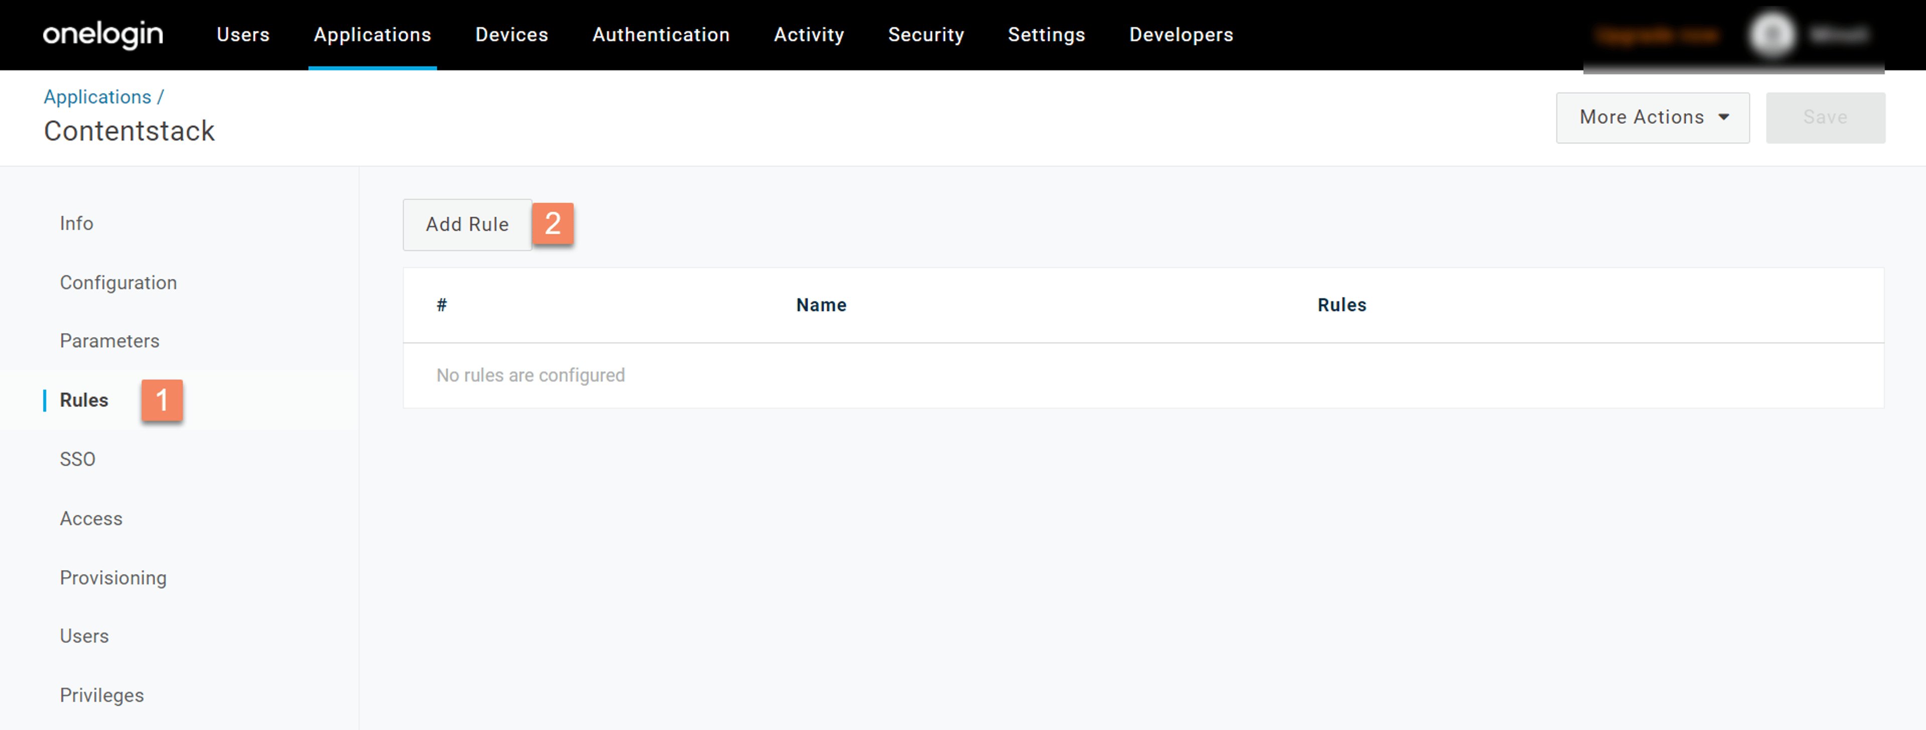Expand the More Actions dropdown
The width and height of the screenshot is (1926, 730).
click(1652, 117)
